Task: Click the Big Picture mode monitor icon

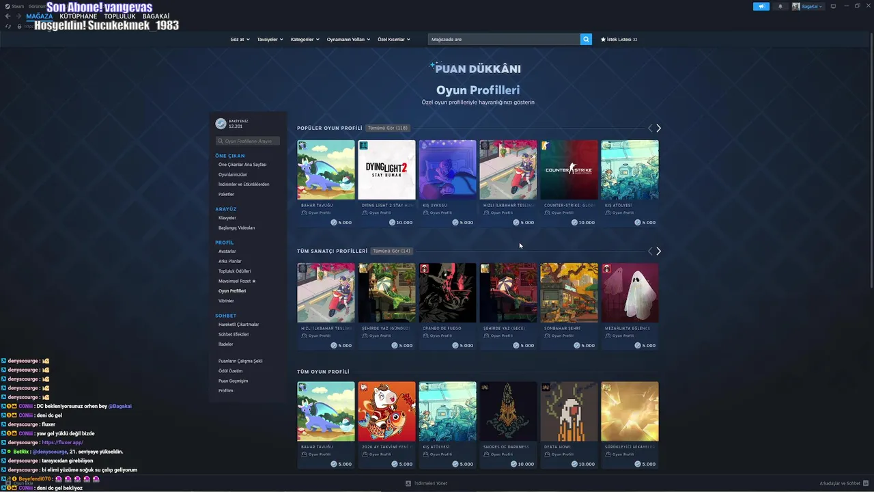Action: pyautogui.click(x=833, y=6)
